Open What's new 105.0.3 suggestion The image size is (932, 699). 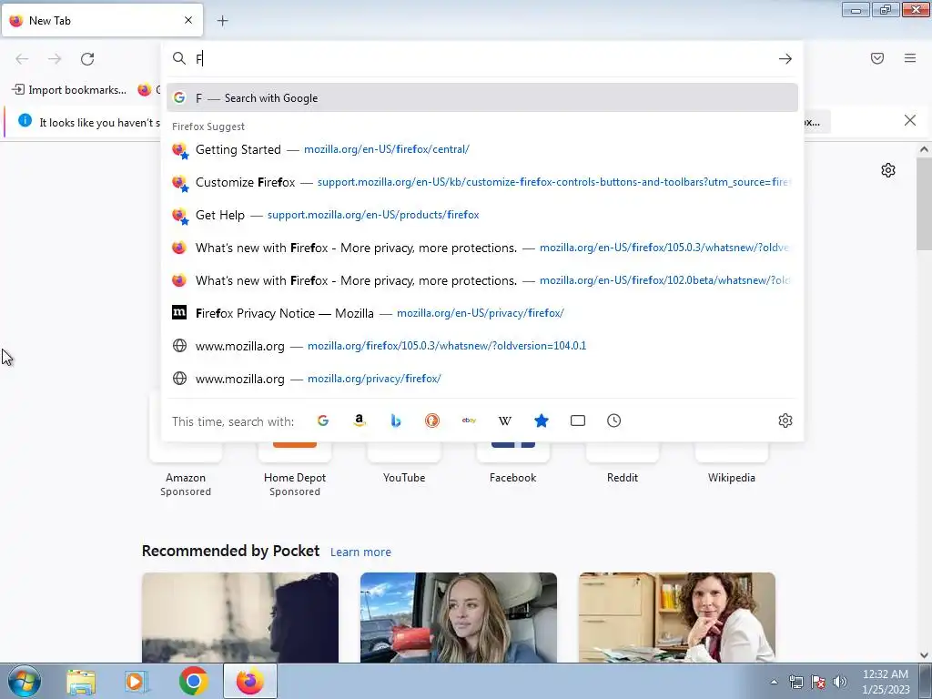coord(482,248)
